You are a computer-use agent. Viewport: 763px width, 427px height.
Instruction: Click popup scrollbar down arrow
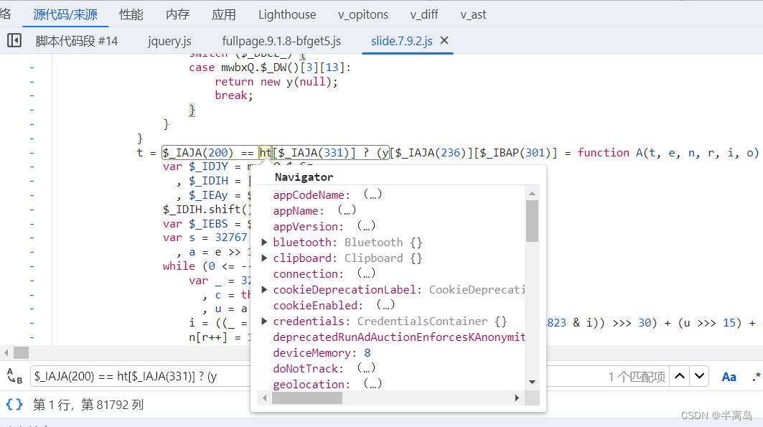click(532, 382)
